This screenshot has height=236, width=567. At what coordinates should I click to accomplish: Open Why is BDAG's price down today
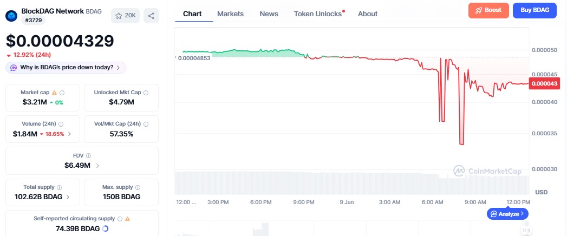coord(66,68)
